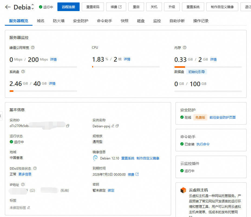
Task: Click the copy icon next to the Debian-ppxj name
Action: [x=117, y=126]
